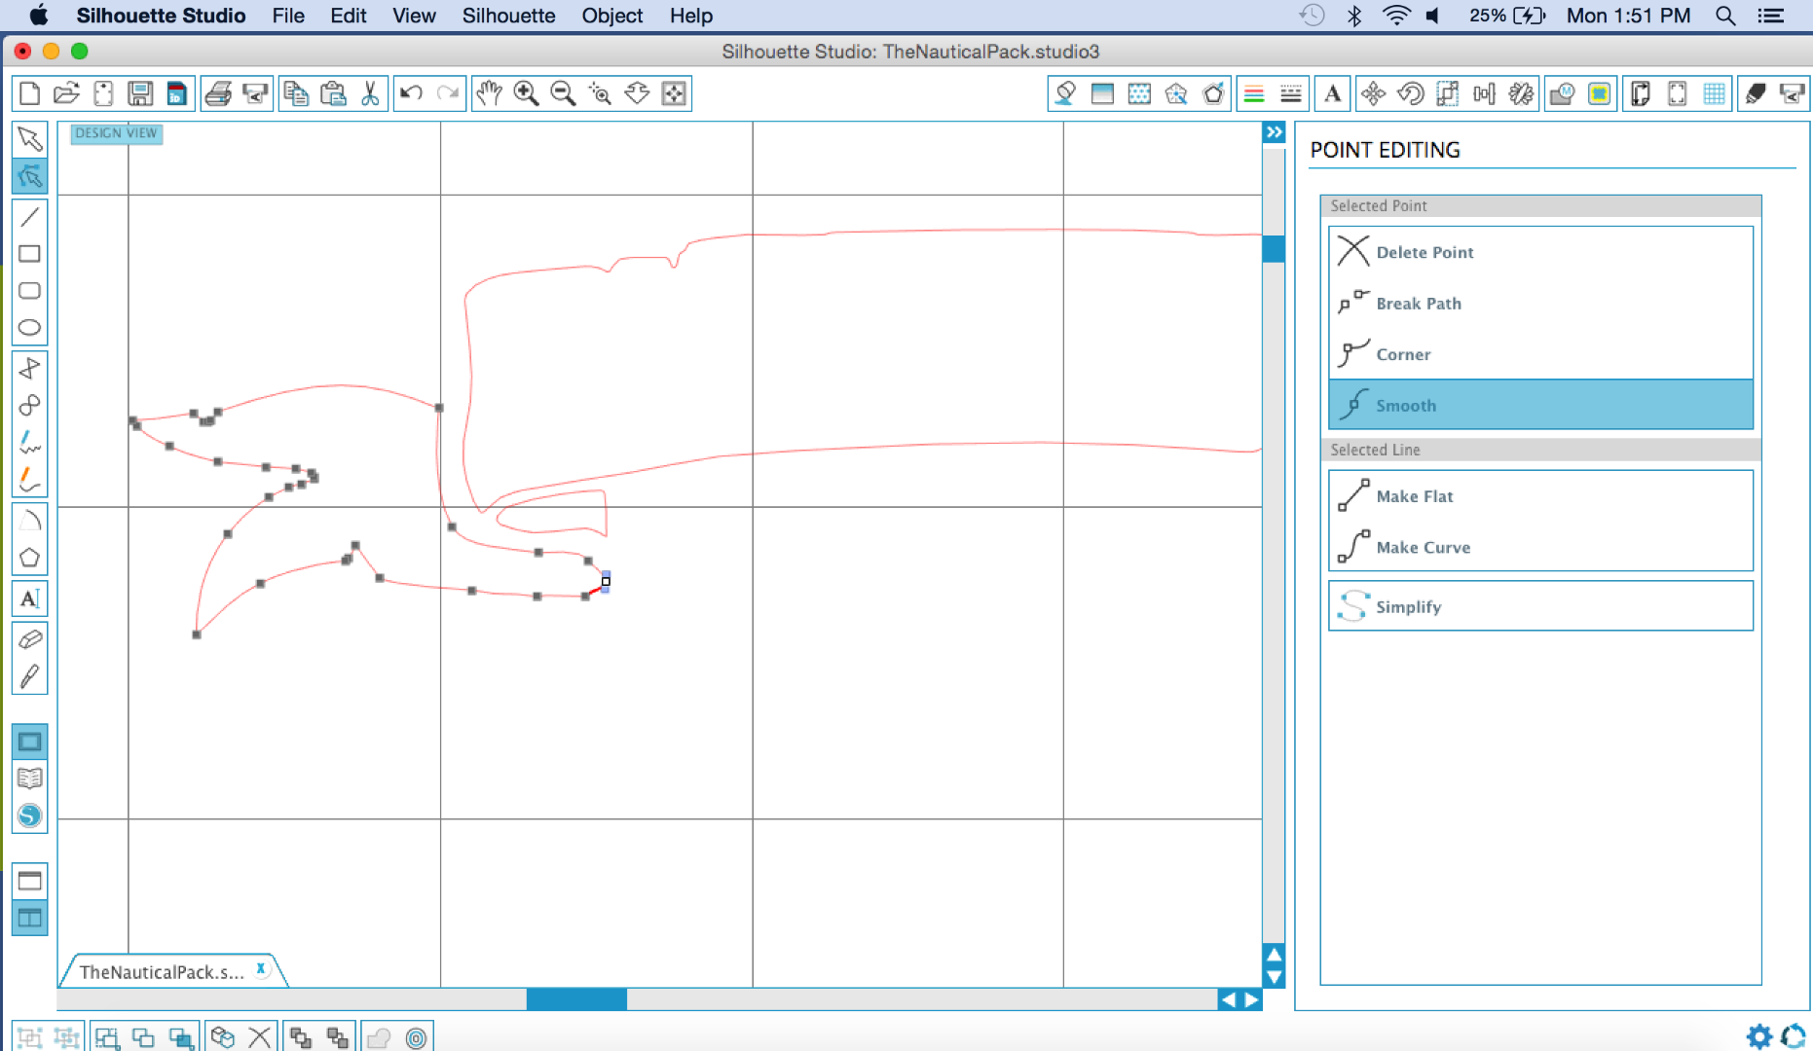Screen dimensions: 1813x1051
Task: Choose the Draw a Line tool
Action: [30, 216]
